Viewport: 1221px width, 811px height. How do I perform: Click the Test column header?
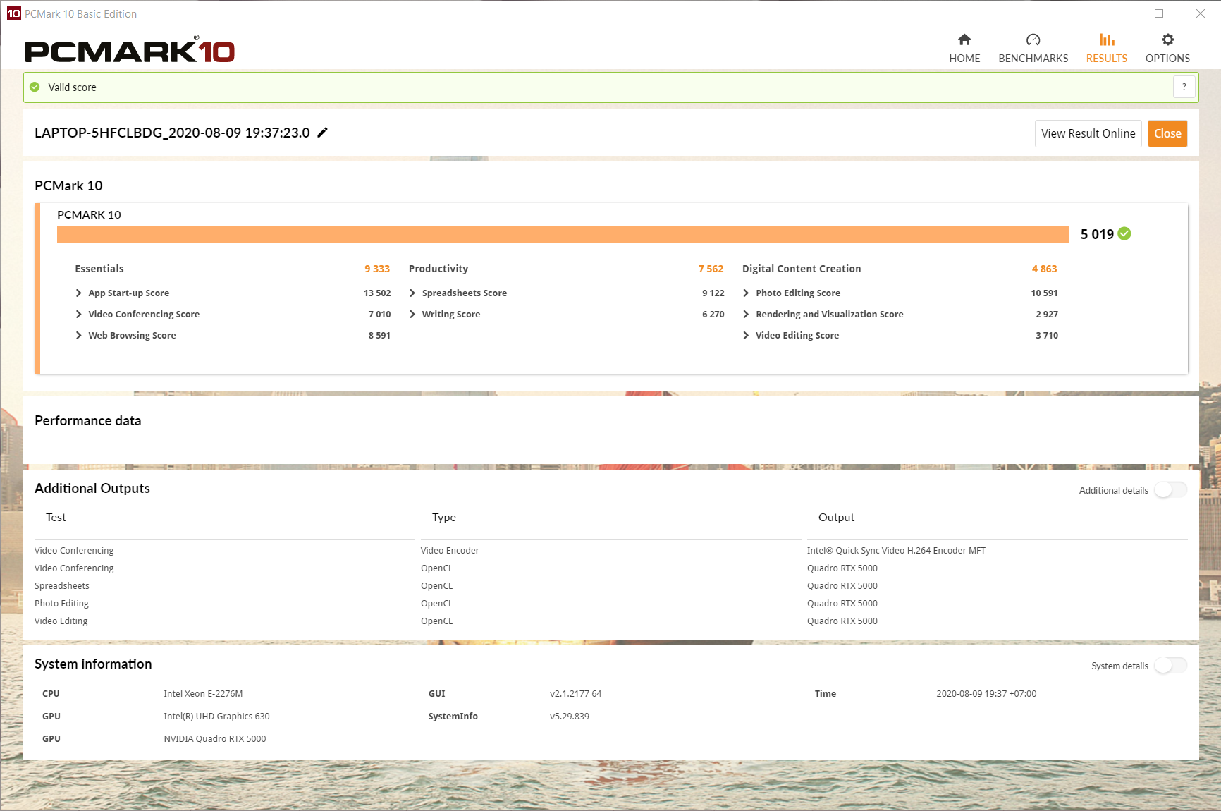click(56, 518)
